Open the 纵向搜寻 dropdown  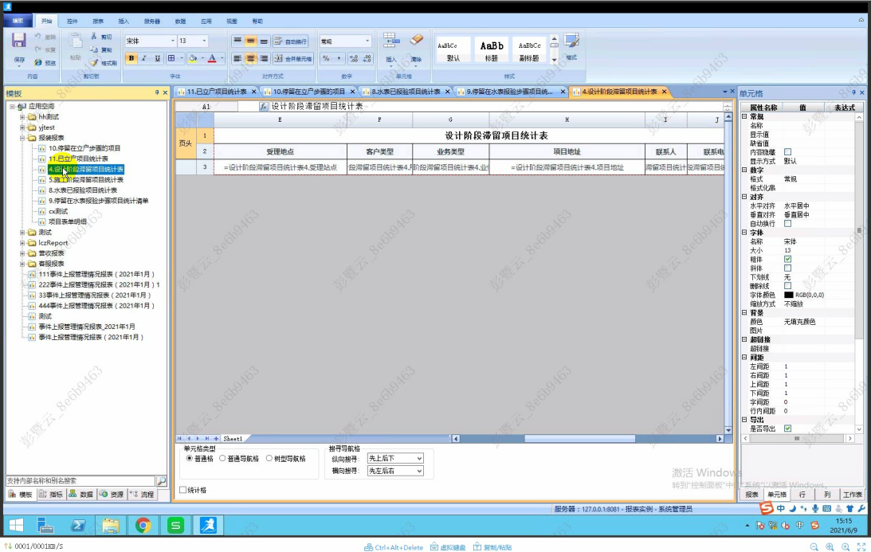394,459
